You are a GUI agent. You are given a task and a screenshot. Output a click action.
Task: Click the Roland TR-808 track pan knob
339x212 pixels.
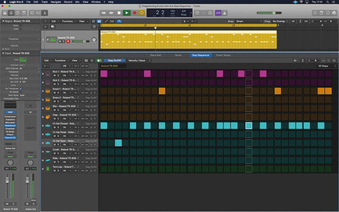(94, 40)
